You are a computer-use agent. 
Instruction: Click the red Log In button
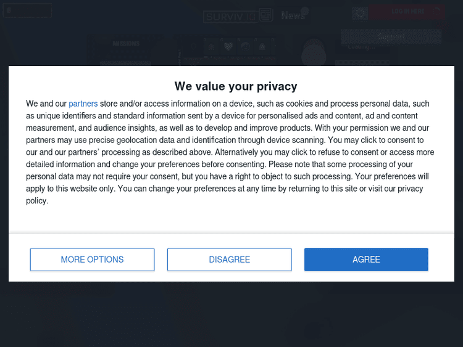(x=407, y=12)
